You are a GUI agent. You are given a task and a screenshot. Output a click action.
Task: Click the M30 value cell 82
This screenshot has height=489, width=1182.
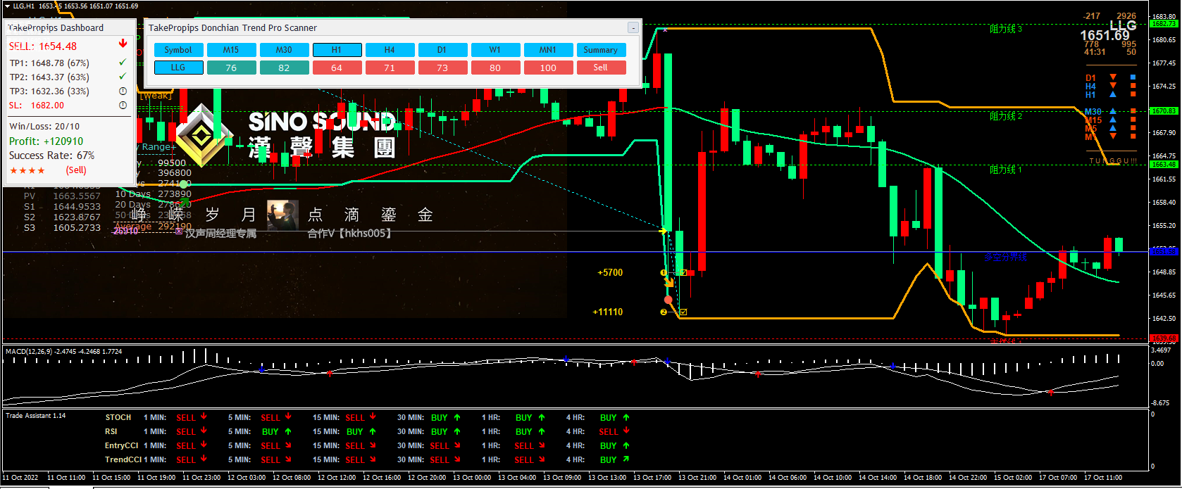(284, 68)
